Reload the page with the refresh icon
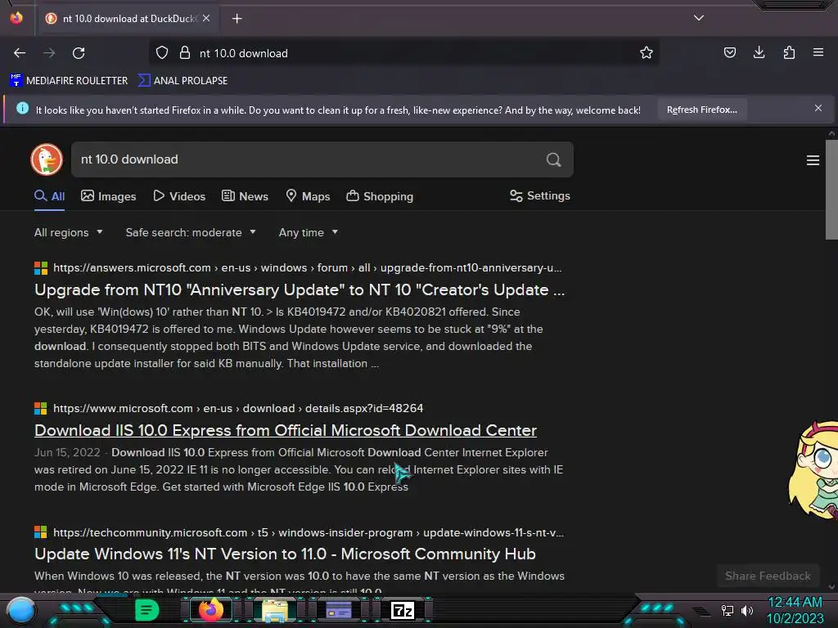Viewport: 838px width, 628px height. point(79,53)
